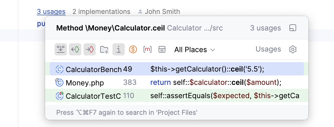Screen dimensions: 334x127
Task: Toggle the read access filter
Action: [x=75, y=50]
